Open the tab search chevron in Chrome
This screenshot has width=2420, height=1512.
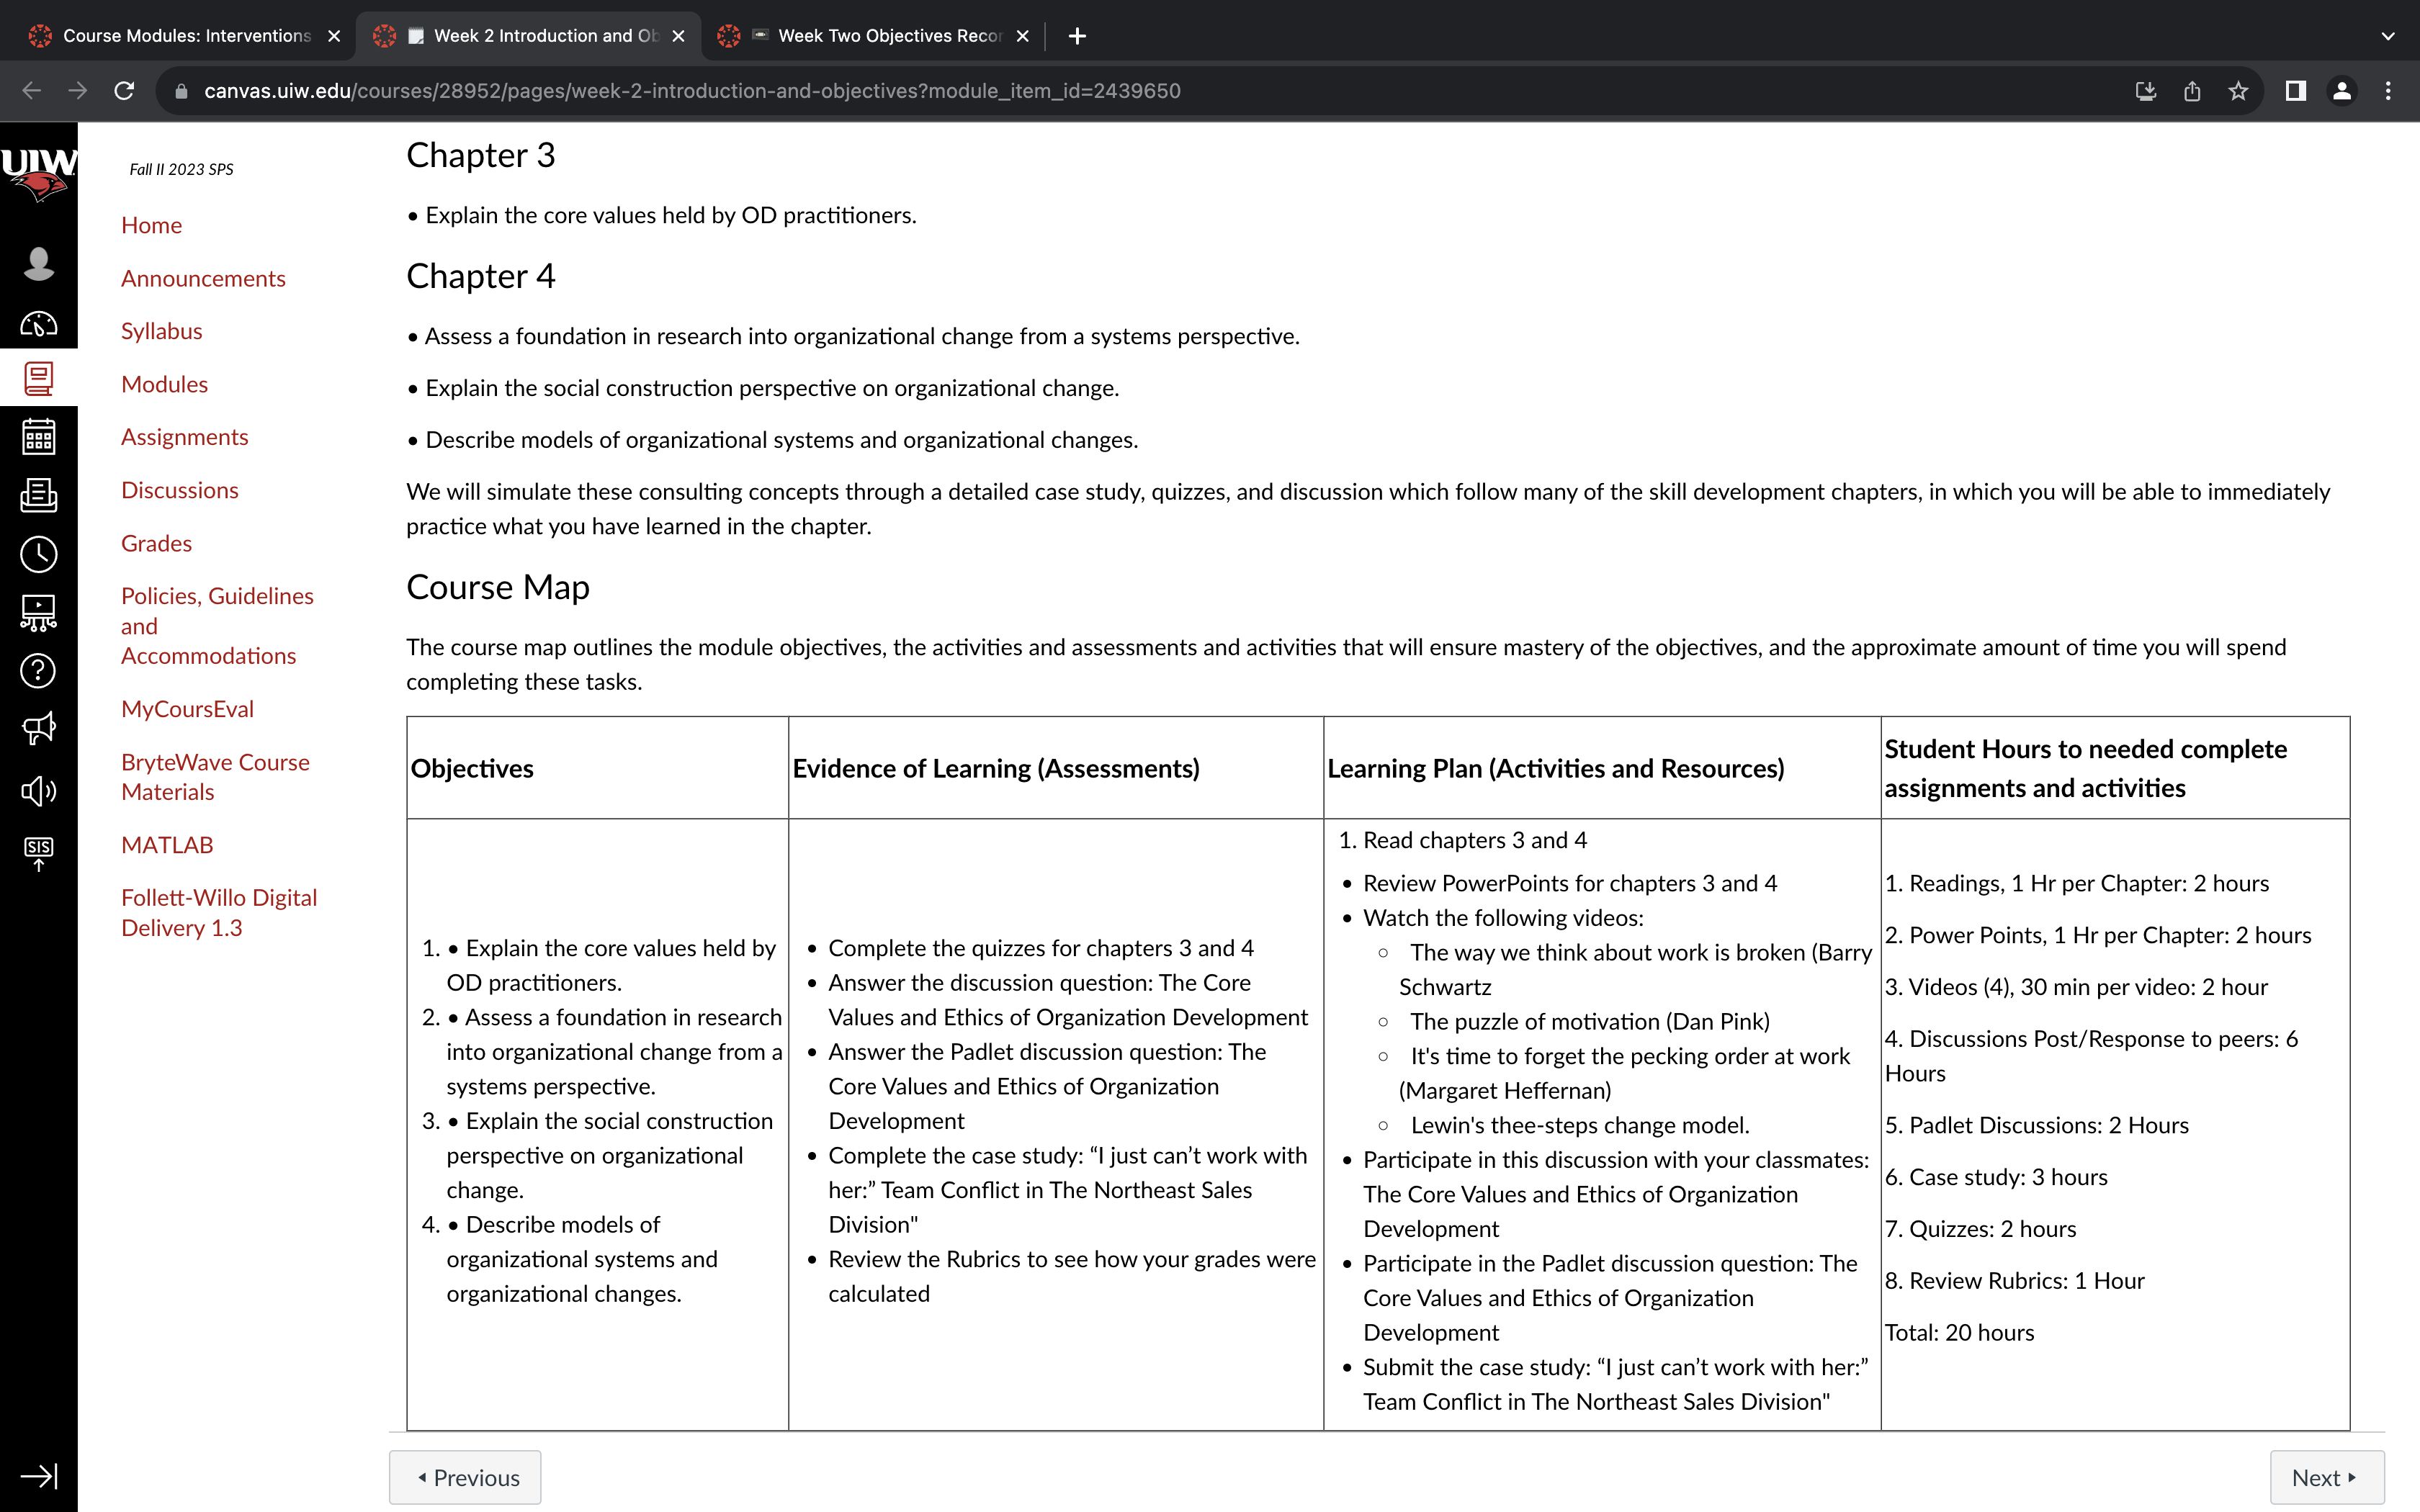click(2388, 36)
